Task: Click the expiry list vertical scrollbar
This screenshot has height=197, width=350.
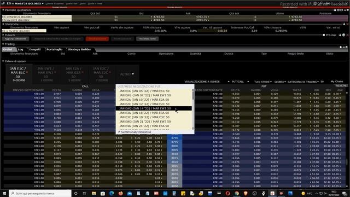Action: pos(193,109)
